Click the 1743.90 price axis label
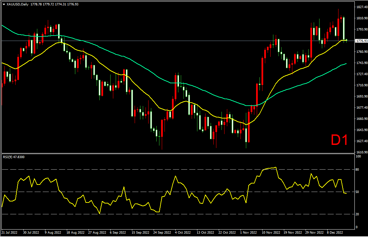 (360, 63)
